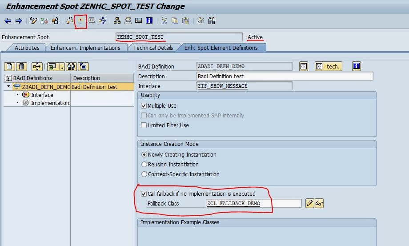Click the Check syntax icon
This screenshot has height=246, width=409.
coord(70,21)
